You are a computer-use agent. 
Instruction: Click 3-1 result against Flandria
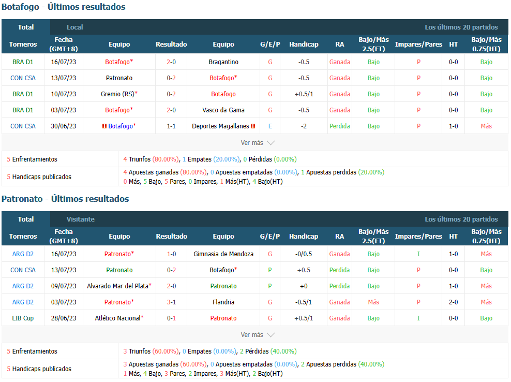[x=171, y=302]
